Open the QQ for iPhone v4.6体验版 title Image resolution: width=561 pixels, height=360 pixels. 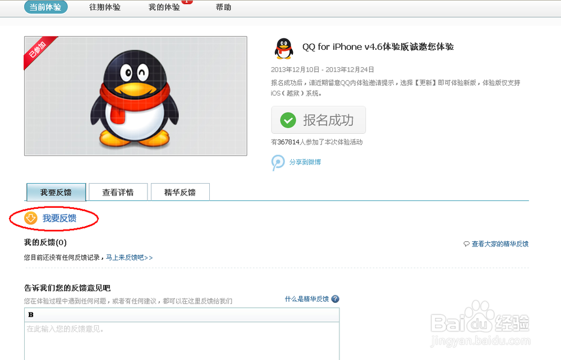point(378,47)
